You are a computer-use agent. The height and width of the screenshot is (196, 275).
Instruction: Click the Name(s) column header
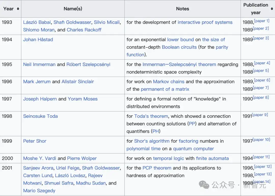pos(73,9)
